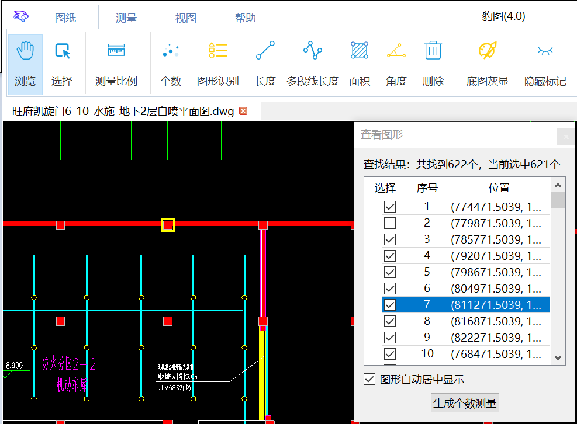Image resolution: width=577 pixels, height=424 pixels.
Task: Pick the 面积 area measurement tool
Action: click(x=360, y=65)
